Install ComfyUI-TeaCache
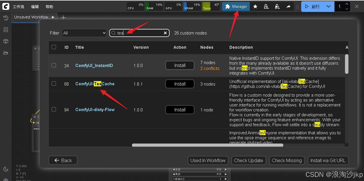The width and height of the screenshot is (364, 181). coord(180,84)
